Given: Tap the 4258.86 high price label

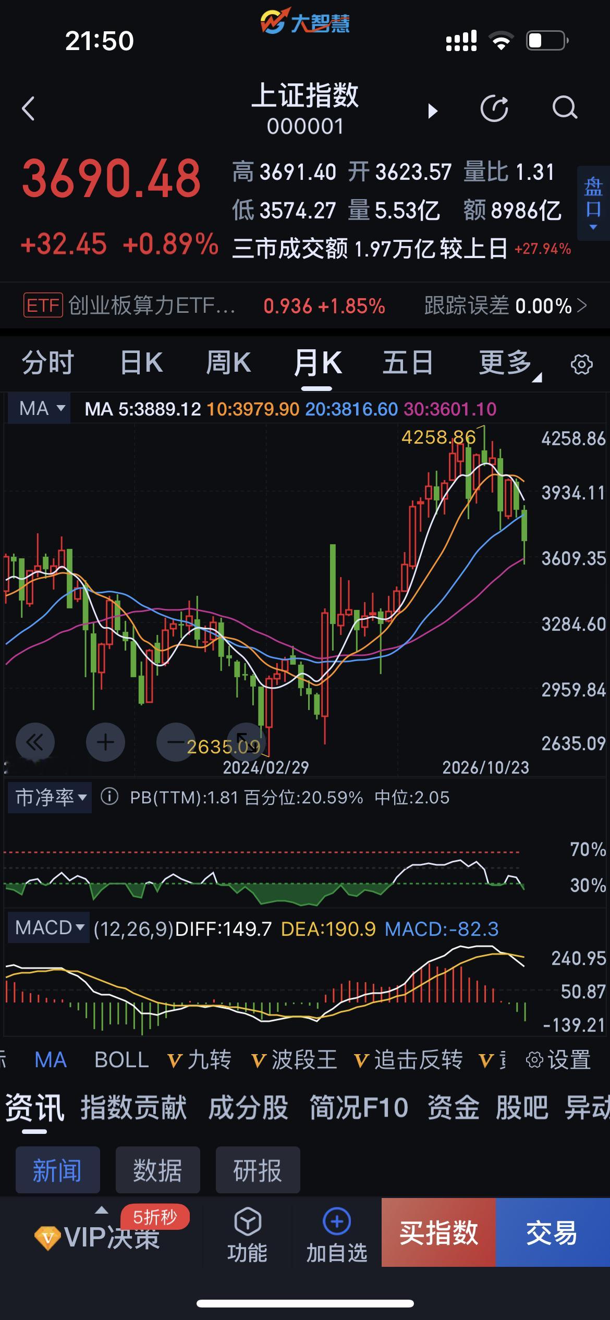Looking at the screenshot, I should (438, 437).
